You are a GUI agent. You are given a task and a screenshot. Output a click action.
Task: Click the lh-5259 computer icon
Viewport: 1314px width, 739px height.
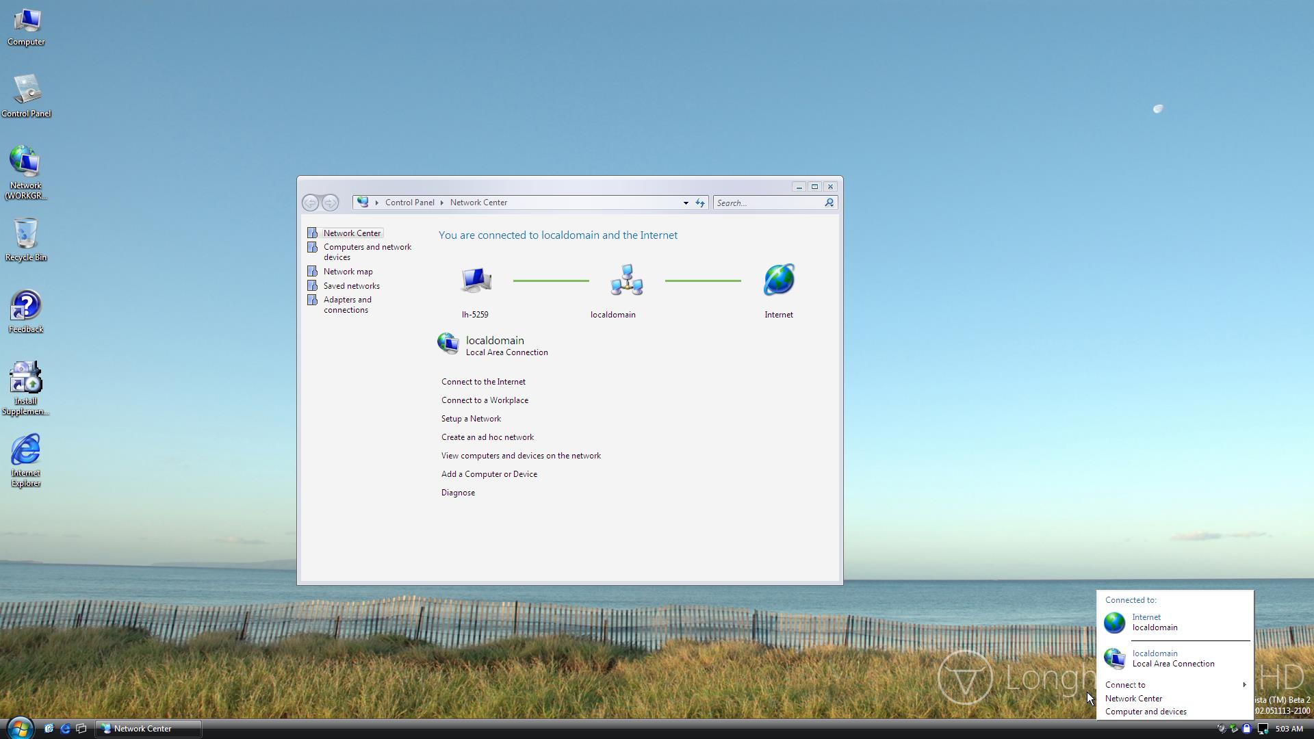476,280
